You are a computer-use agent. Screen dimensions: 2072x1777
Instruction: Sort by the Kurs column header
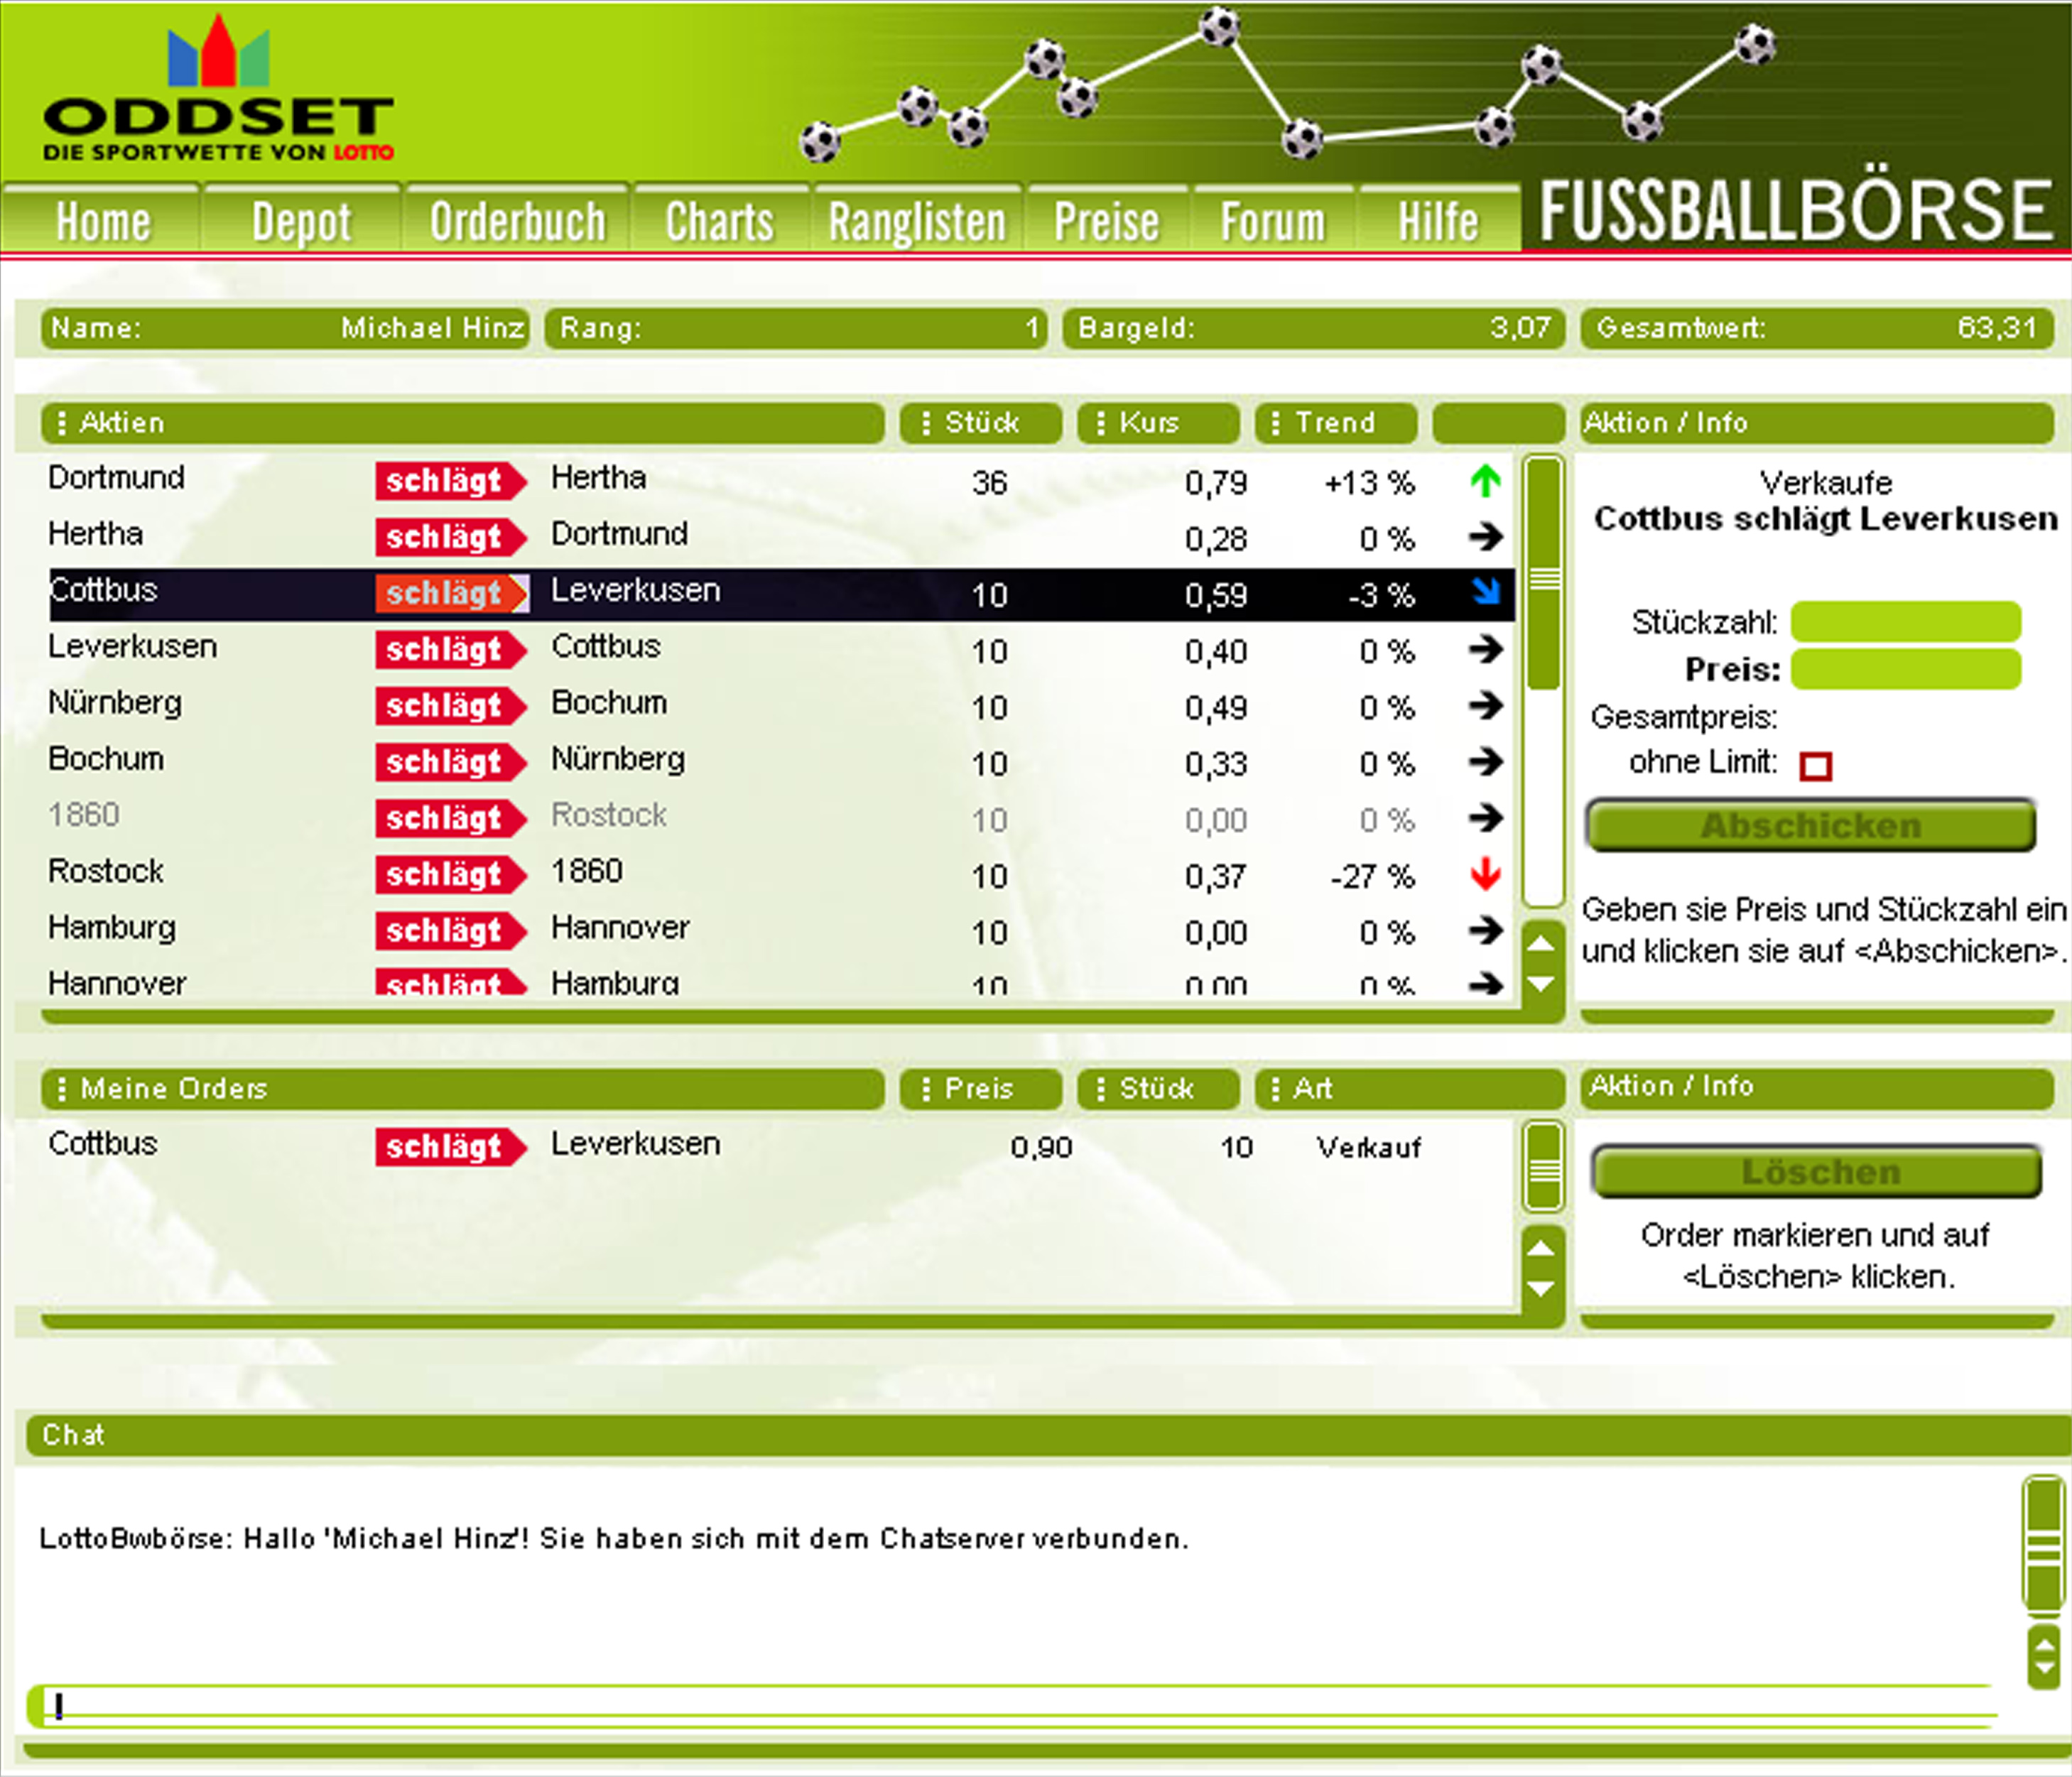1158,423
